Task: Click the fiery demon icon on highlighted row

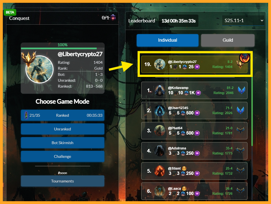Action: pos(244,58)
